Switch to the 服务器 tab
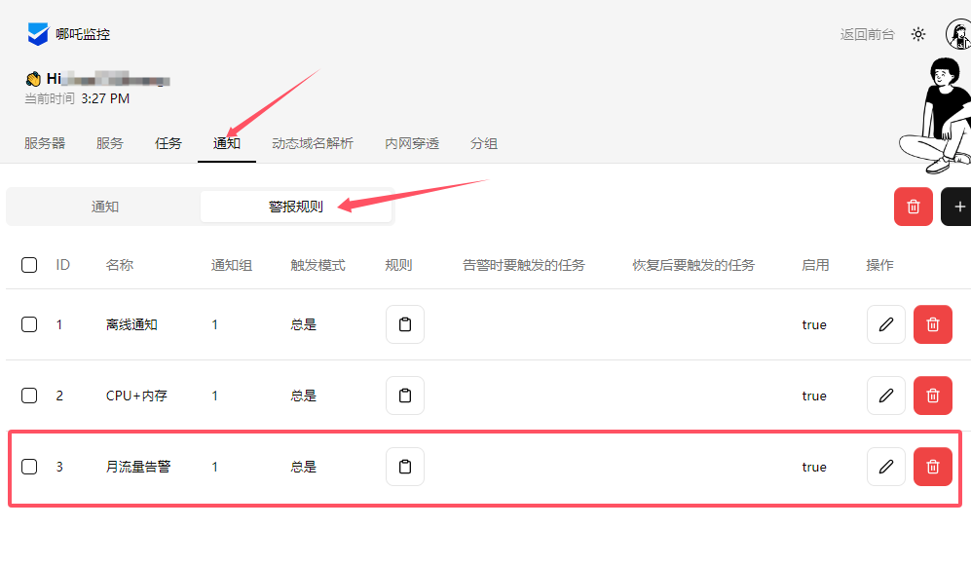 (45, 143)
